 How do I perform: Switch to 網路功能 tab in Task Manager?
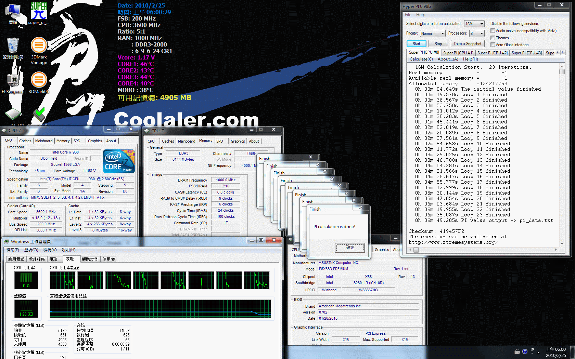point(90,260)
